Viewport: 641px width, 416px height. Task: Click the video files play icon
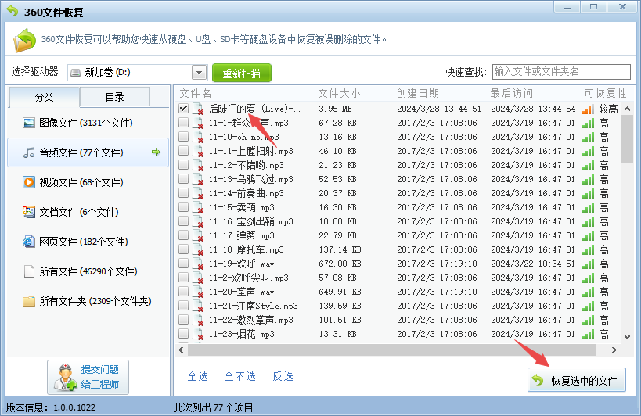[29, 182]
